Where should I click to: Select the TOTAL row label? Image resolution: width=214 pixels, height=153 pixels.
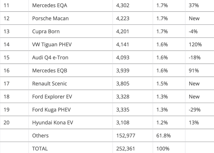pos(40,149)
